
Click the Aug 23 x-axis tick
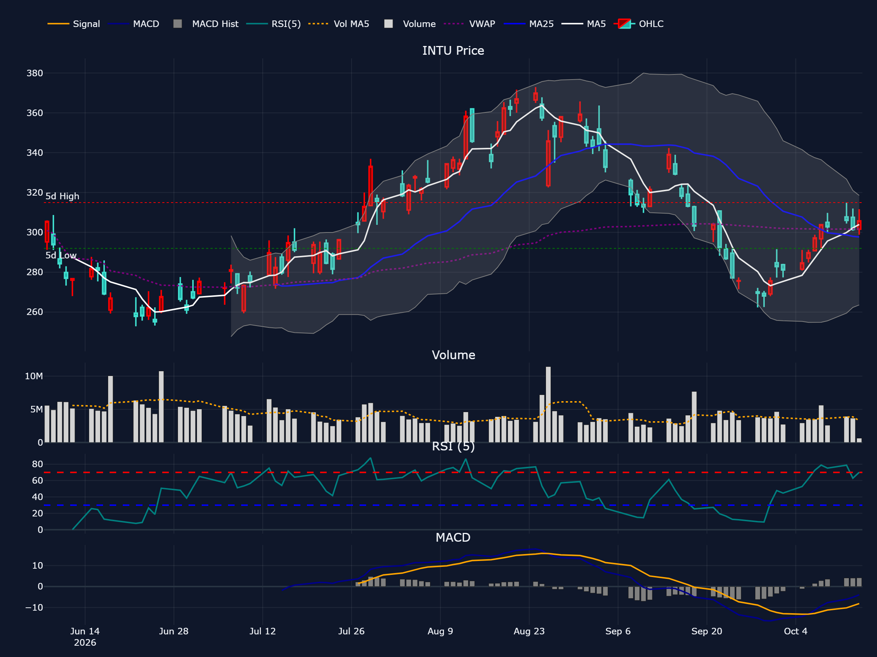click(x=529, y=631)
